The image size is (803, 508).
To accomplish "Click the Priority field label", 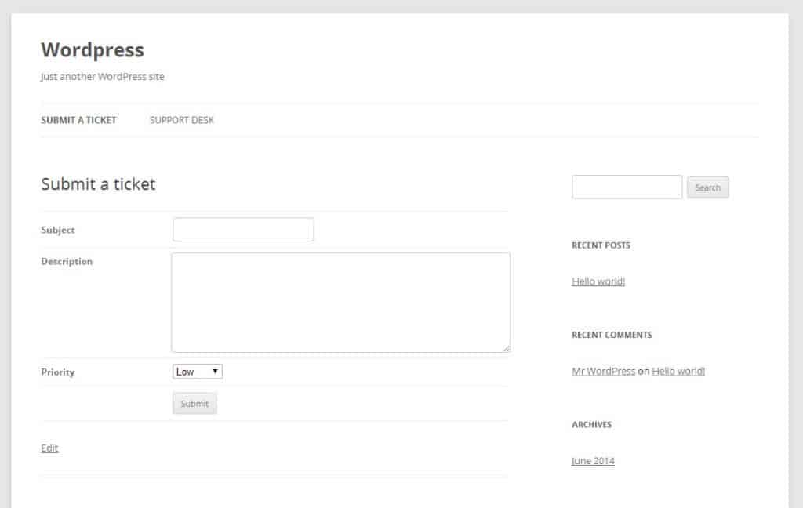I will (x=58, y=372).
